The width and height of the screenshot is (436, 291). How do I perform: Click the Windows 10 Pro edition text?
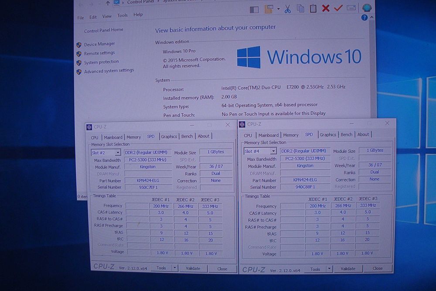(x=179, y=51)
